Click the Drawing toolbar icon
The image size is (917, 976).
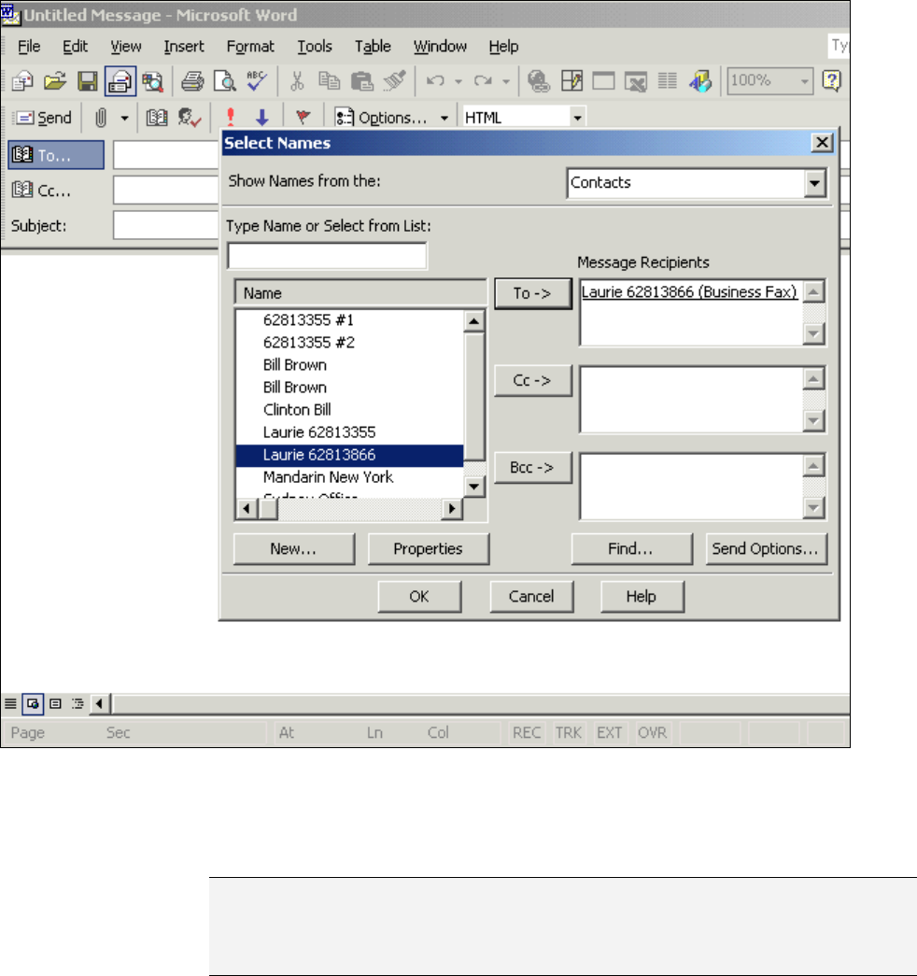pos(700,81)
